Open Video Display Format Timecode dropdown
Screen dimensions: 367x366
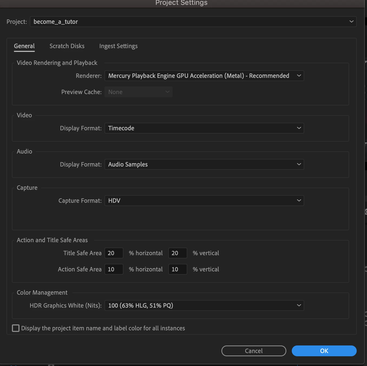(204, 128)
